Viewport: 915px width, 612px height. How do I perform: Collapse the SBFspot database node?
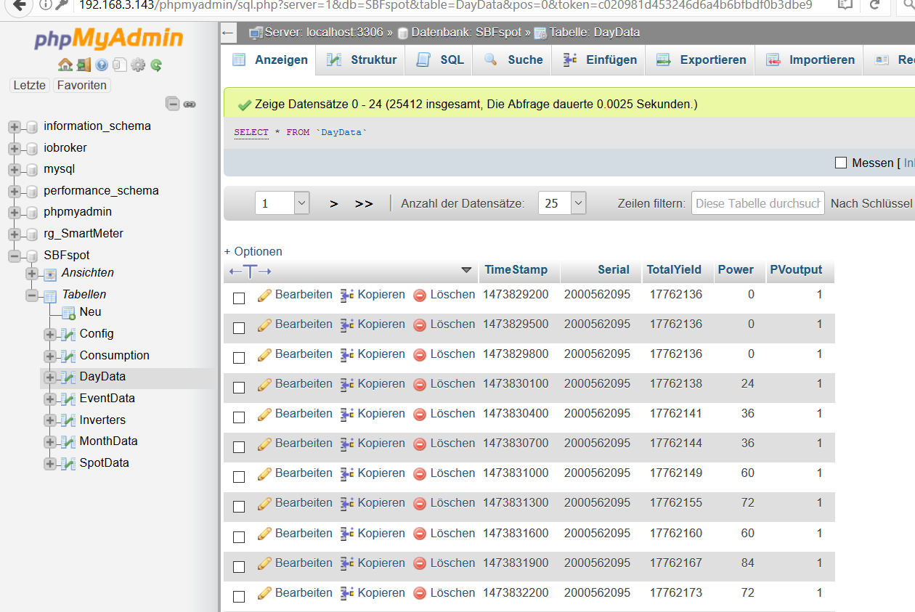point(14,256)
